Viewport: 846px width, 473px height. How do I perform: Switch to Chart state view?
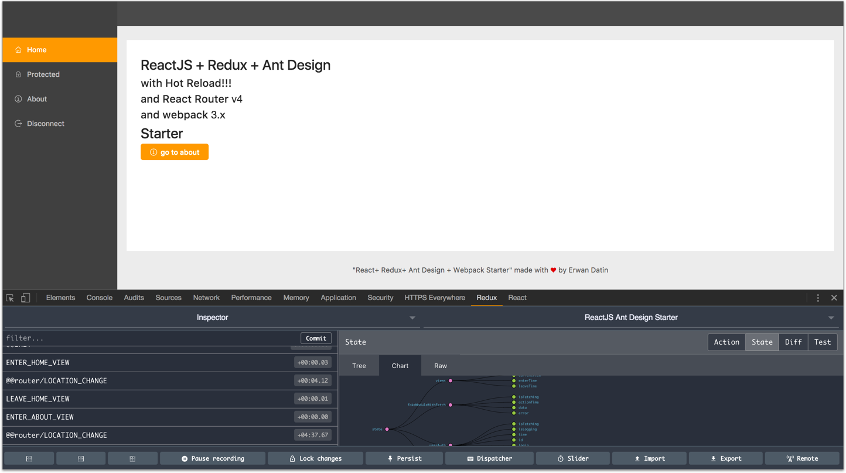click(400, 366)
